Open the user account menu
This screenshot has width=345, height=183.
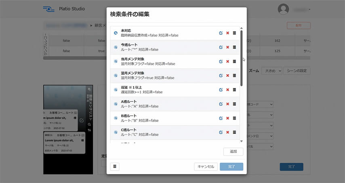(x=302, y=9)
